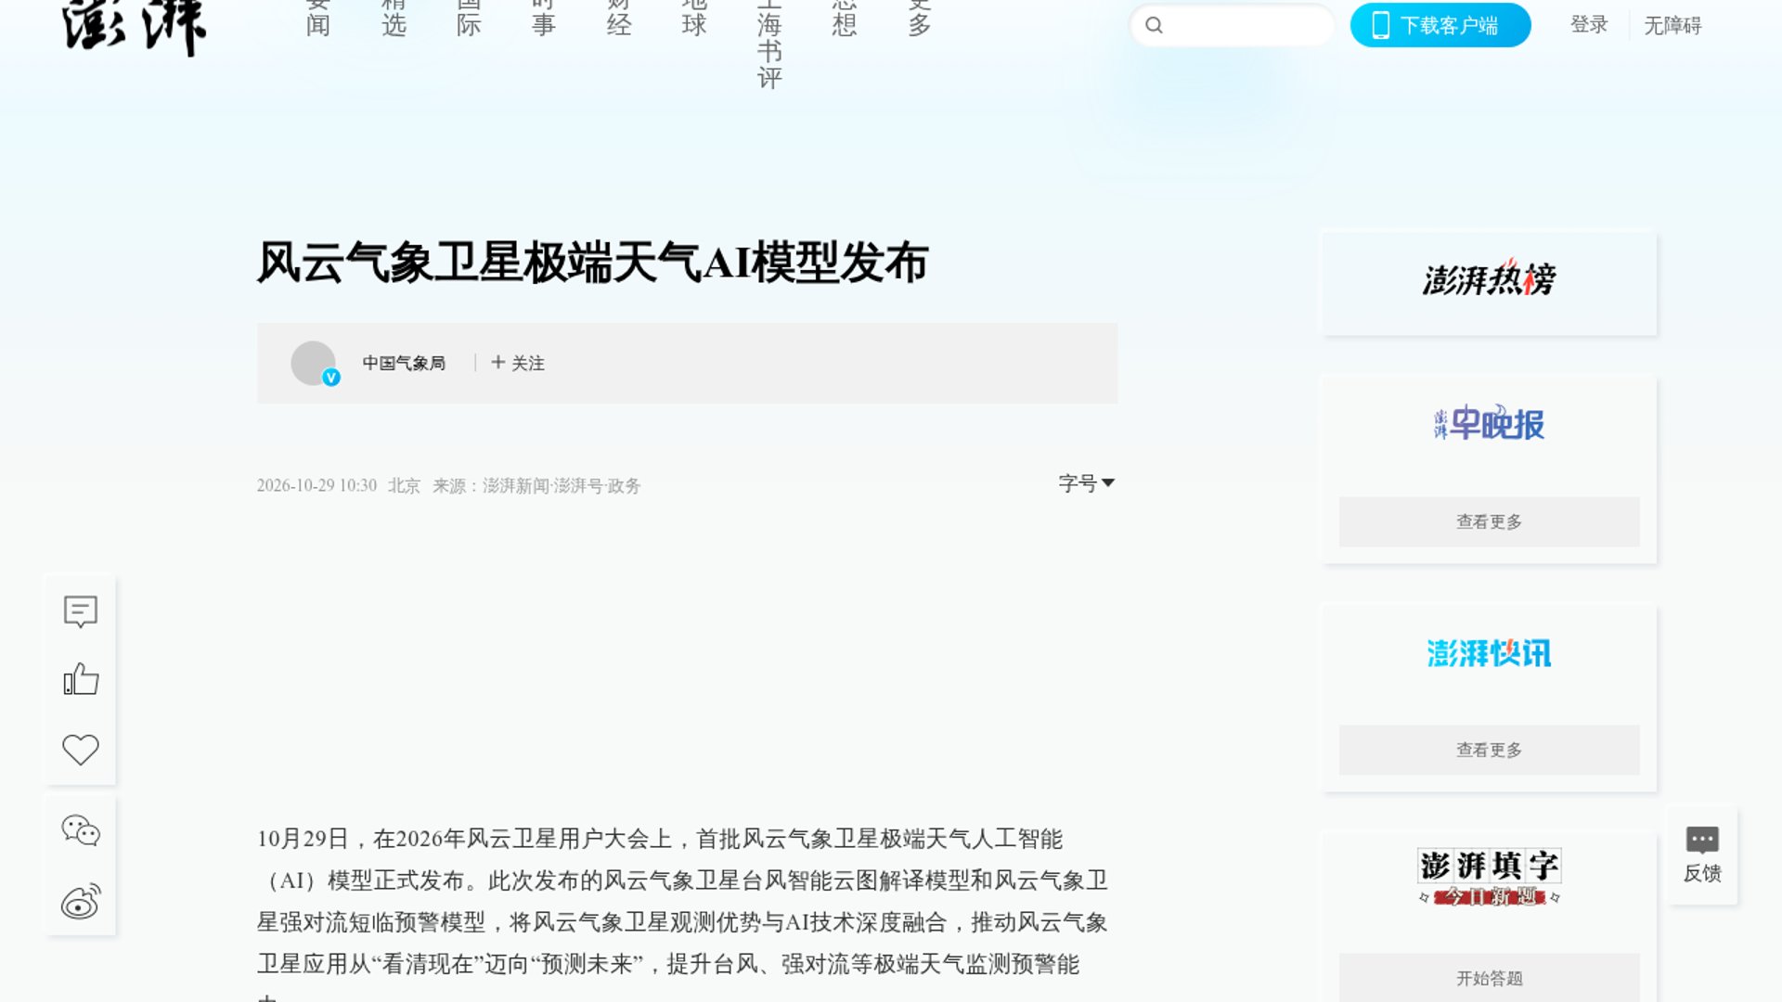Open the 地球 navigation item

point(694,19)
